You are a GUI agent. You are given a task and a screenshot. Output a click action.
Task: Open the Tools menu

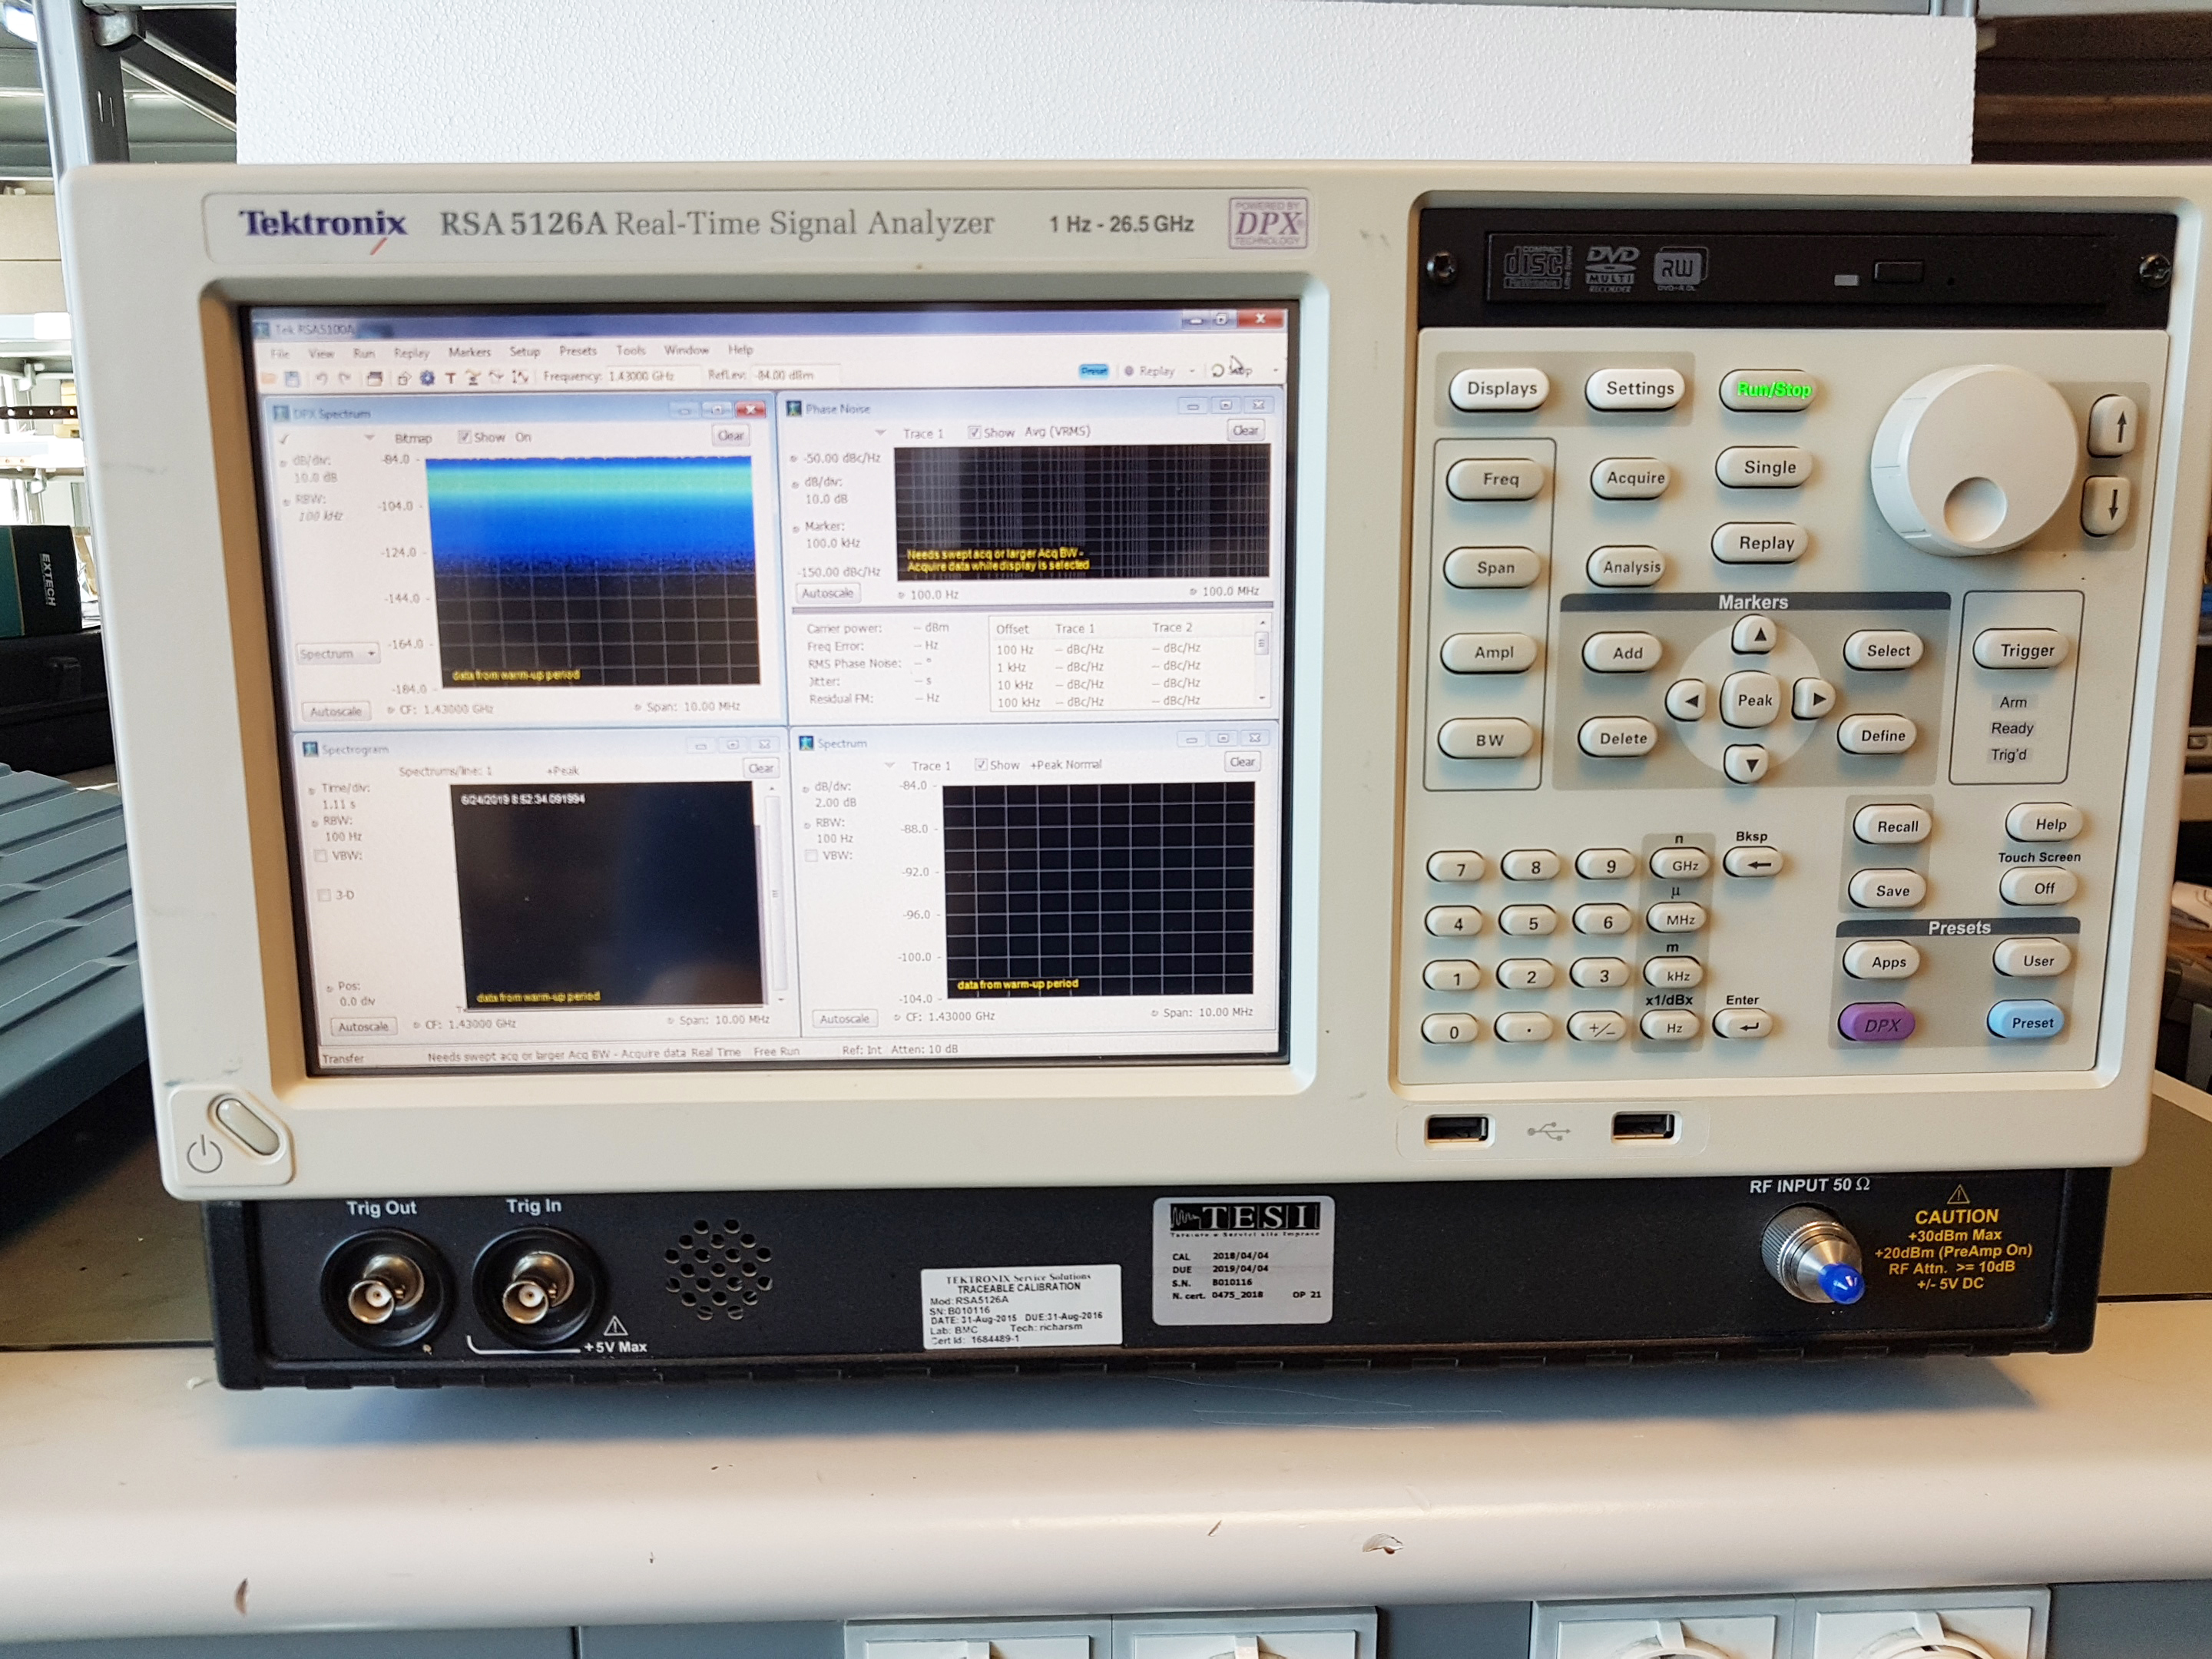631,351
